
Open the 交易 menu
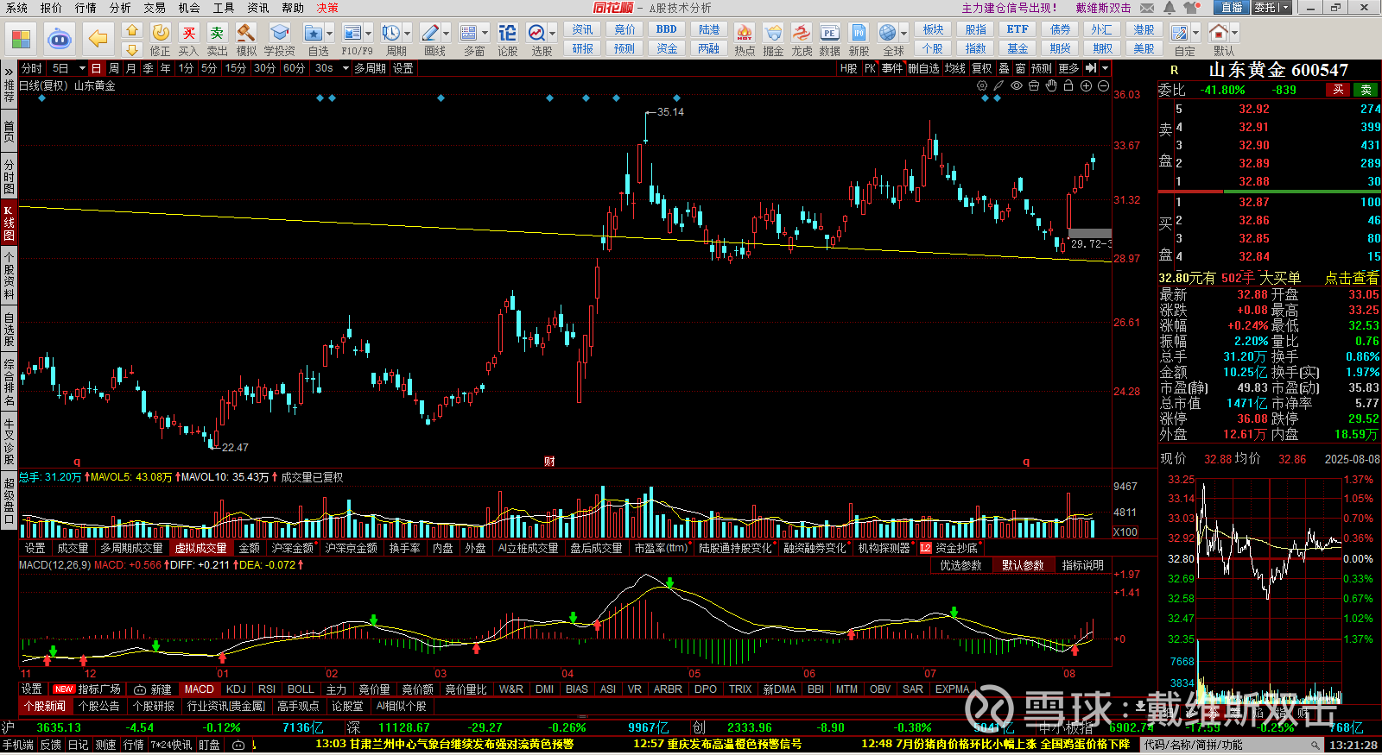[x=155, y=8]
